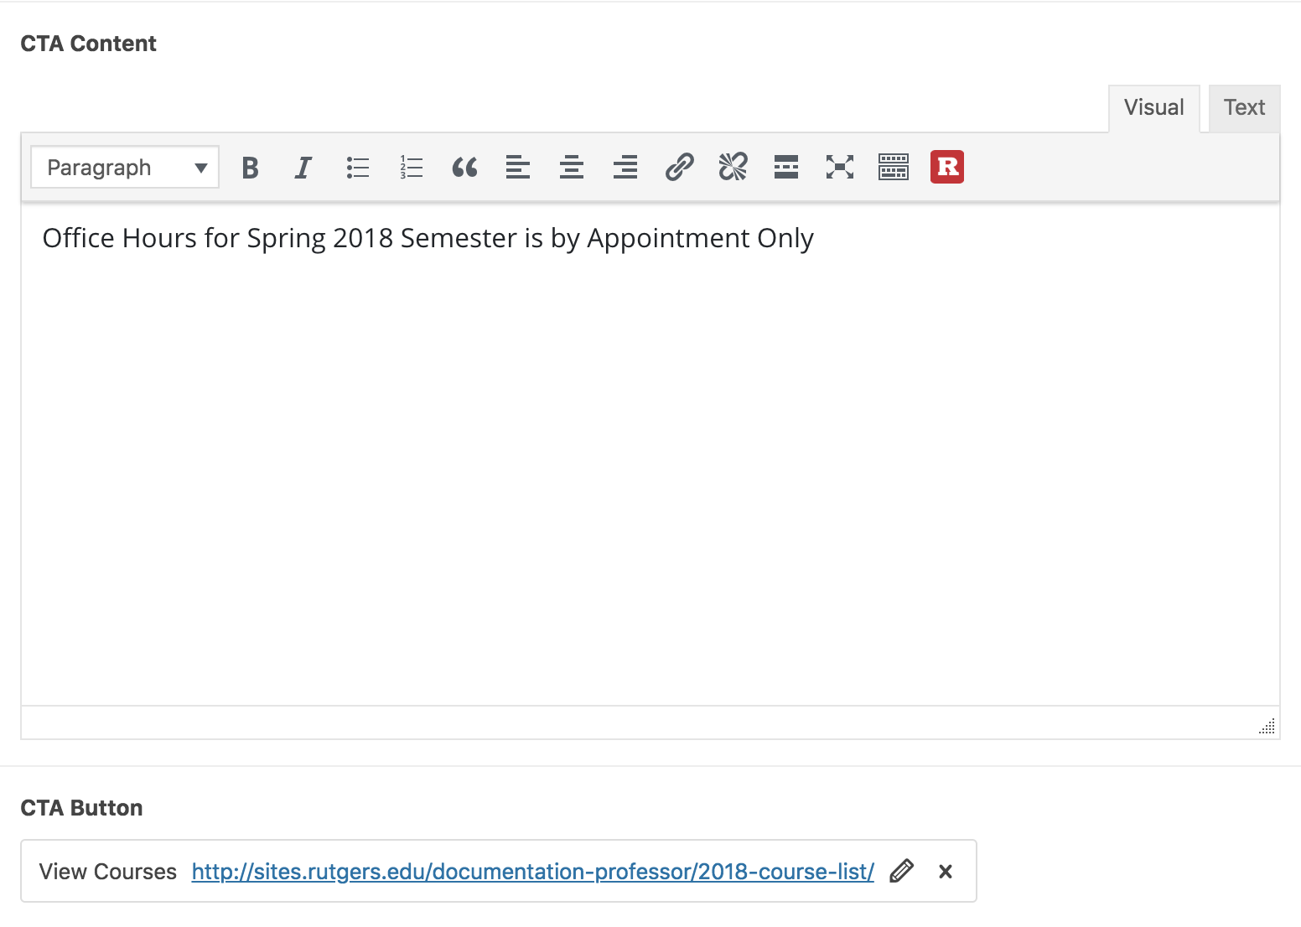Switch to the Text editor tab
This screenshot has width=1301, height=927.
click(x=1244, y=108)
